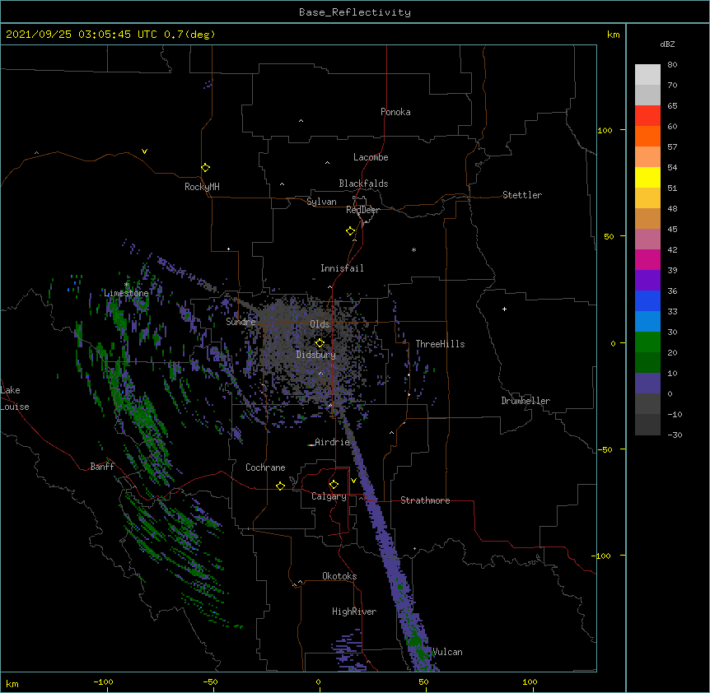Click the Calgary city label
The image size is (710, 693).
tap(329, 496)
